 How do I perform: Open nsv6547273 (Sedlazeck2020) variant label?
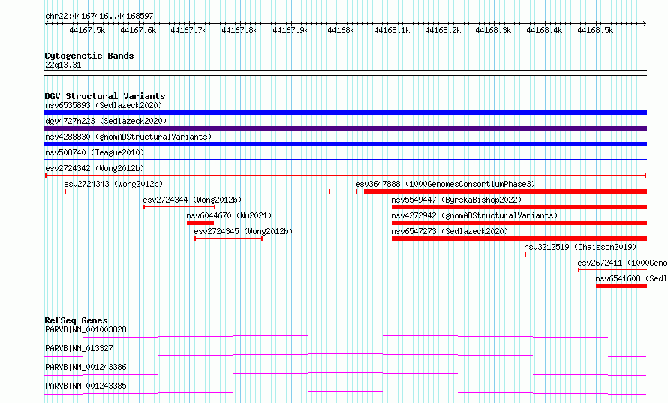coord(450,231)
